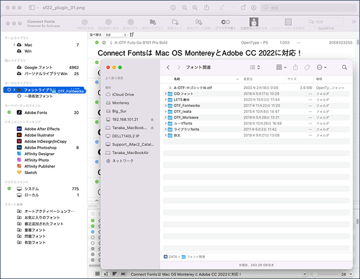Eject the 192.168.101.21 server

click(152, 120)
